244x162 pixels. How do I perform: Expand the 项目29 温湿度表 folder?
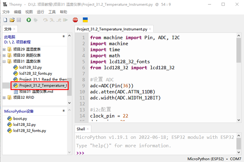[4, 49]
